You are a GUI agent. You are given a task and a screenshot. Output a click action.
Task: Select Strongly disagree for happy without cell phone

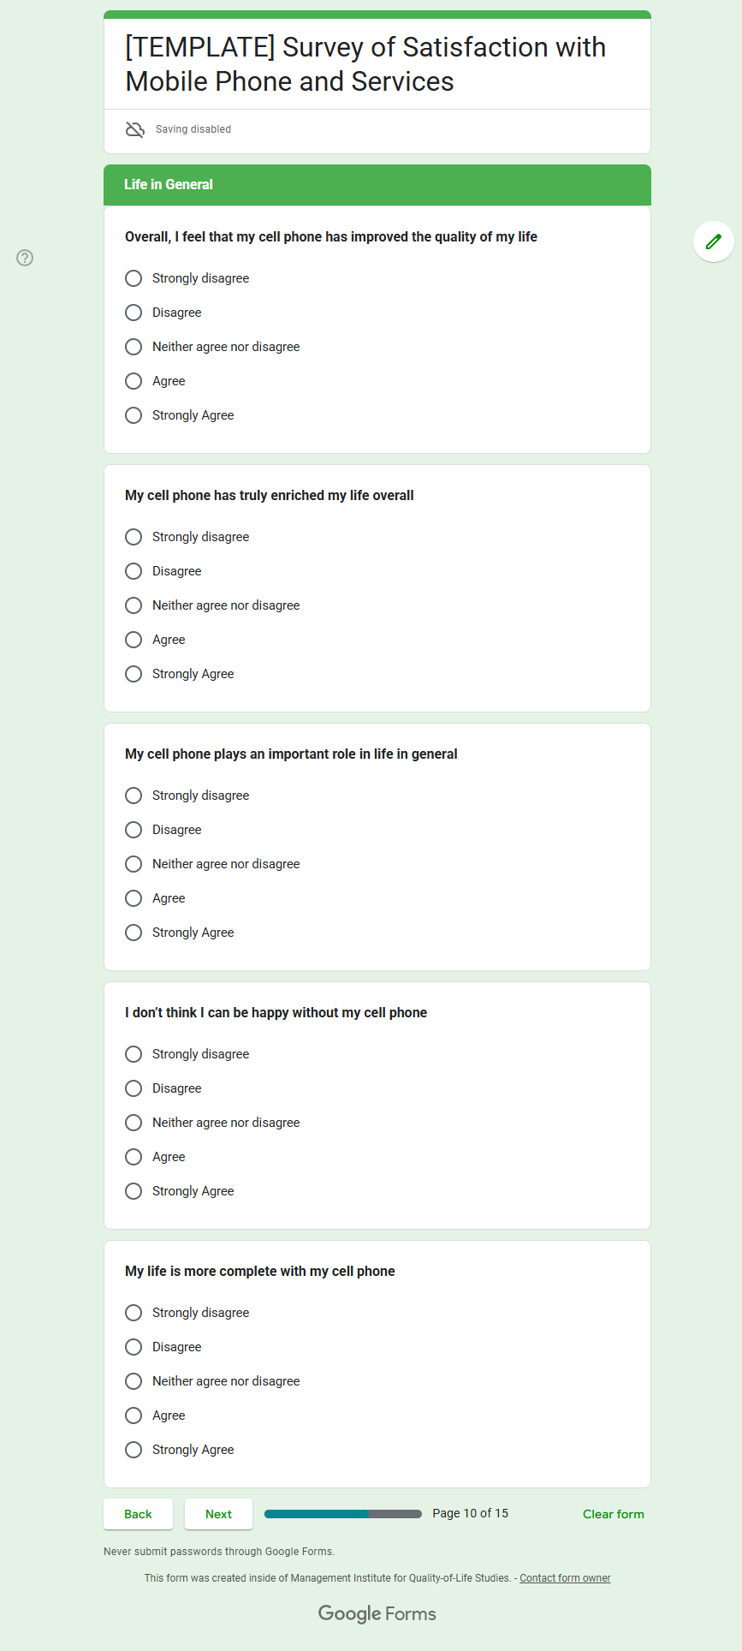click(134, 1054)
